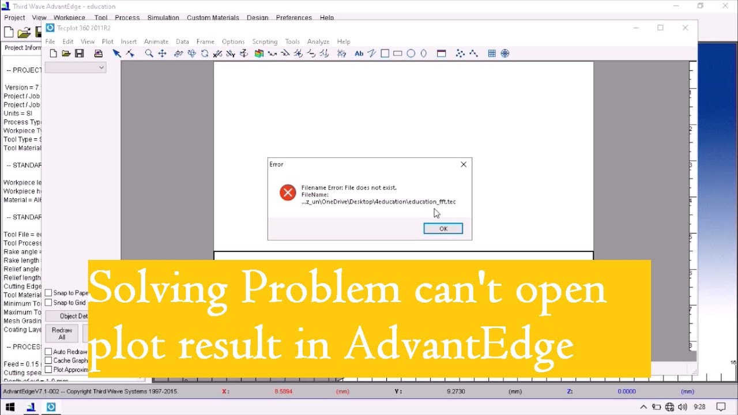Open AdvantEdge Simulation menu
The height and width of the screenshot is (415, 738).
(x=163, y=18)
